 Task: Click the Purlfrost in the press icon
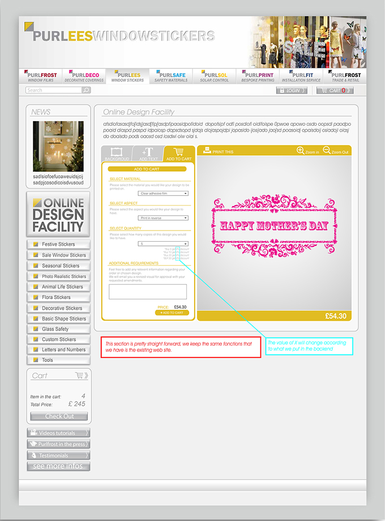coord(33,443)
